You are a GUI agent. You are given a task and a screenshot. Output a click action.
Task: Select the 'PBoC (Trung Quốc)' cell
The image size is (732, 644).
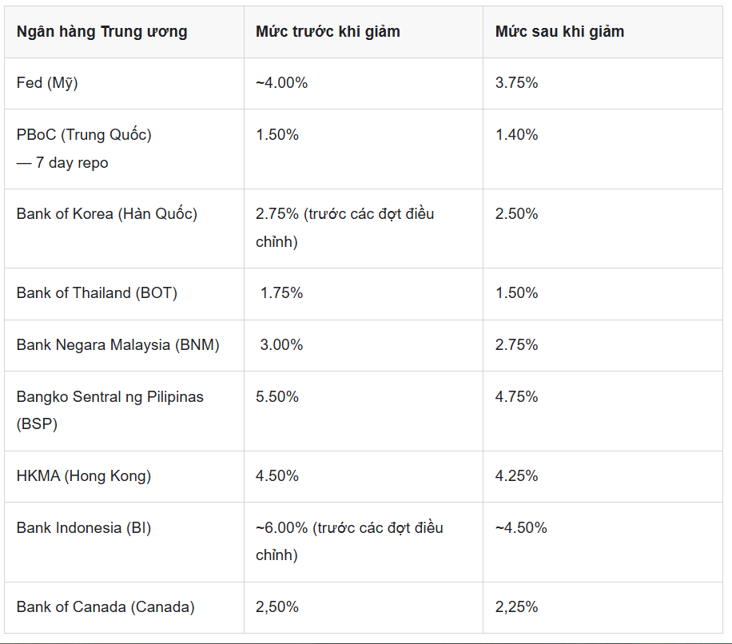(x=84, y=135)
